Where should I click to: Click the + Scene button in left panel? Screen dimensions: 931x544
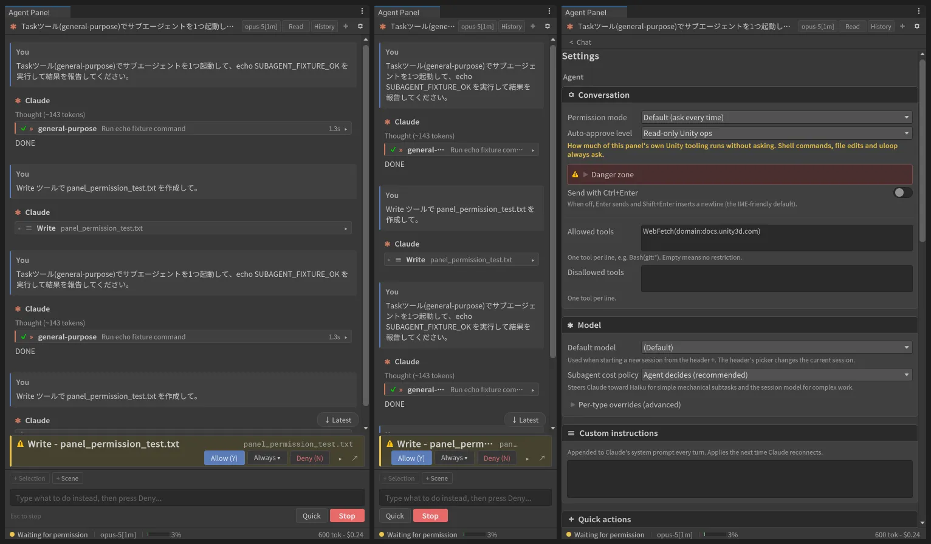67,478
